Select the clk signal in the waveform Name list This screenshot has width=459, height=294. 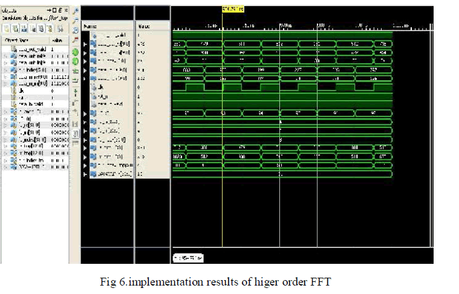[102, 87]
